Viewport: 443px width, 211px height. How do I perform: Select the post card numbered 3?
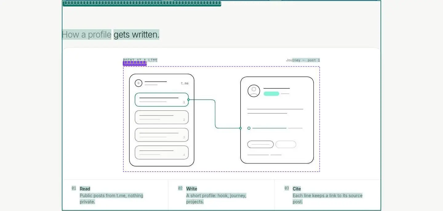coord(162,135)
